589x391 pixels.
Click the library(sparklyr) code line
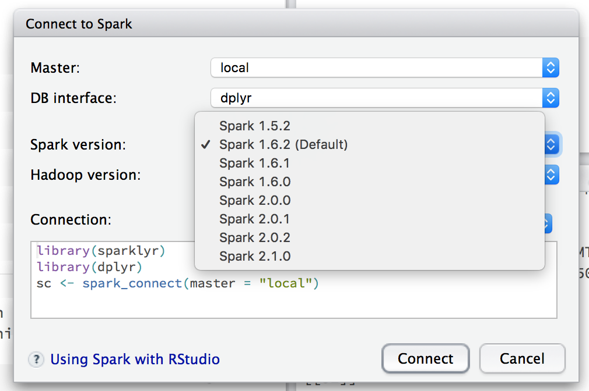pos(101,251)
